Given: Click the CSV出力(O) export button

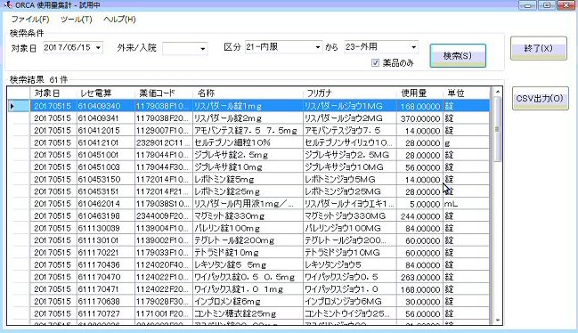Looking at the screenshot, I should pos(540,98).
